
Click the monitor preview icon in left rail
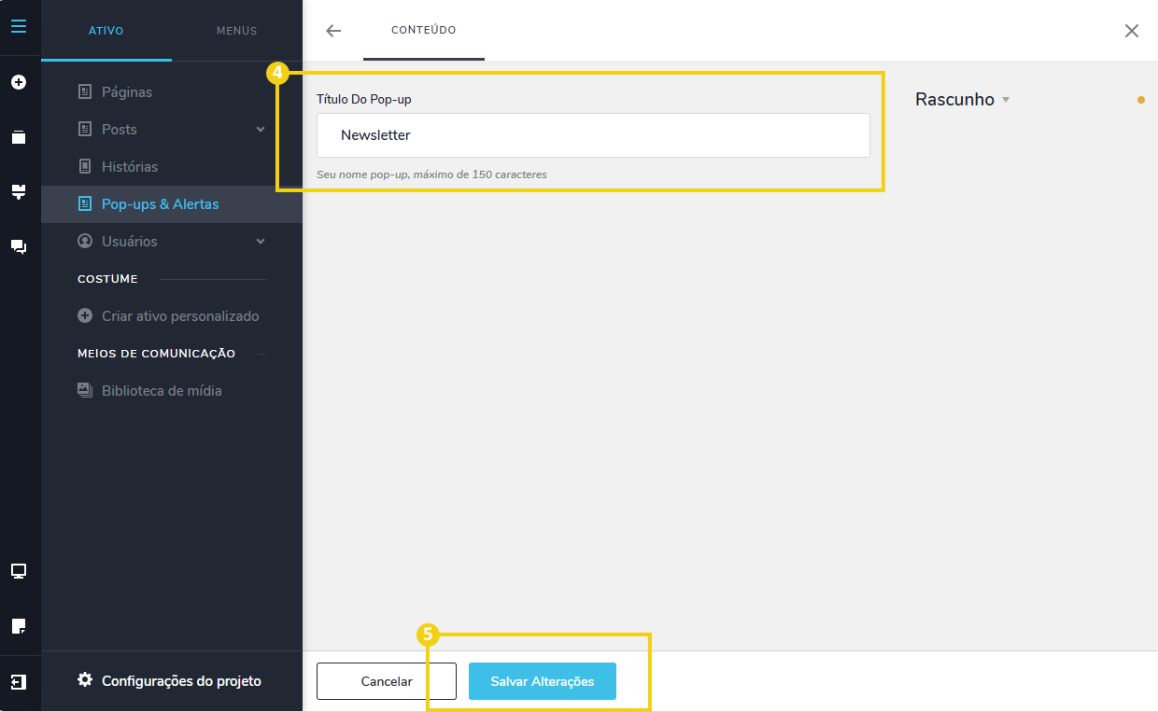pos(19,571)
